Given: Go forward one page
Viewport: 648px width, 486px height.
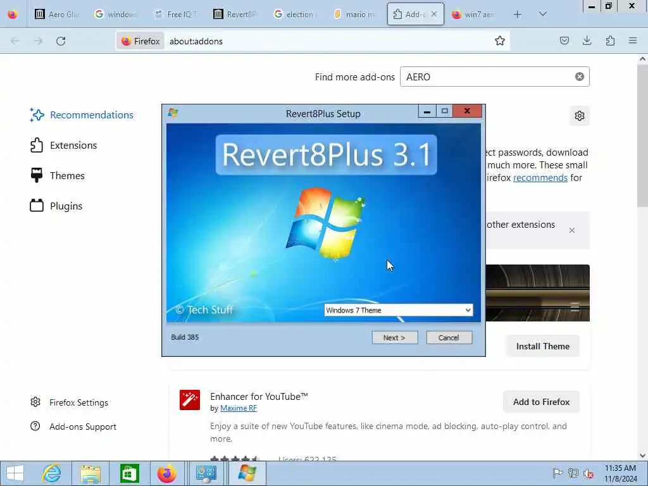Looking at the screenshot, I should click(x=38, y=41).
